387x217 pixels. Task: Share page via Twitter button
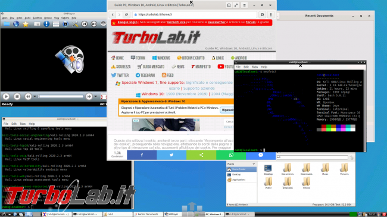(x=171, y=155)
